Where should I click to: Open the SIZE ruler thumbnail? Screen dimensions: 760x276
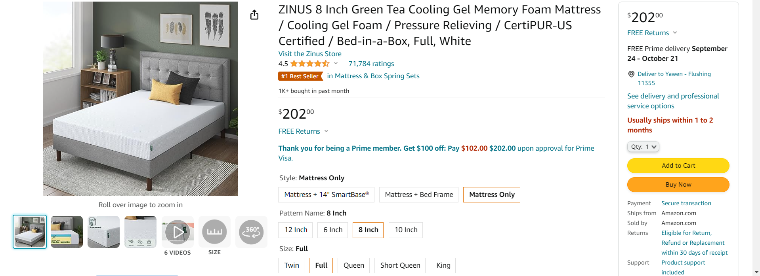(214, 232)
